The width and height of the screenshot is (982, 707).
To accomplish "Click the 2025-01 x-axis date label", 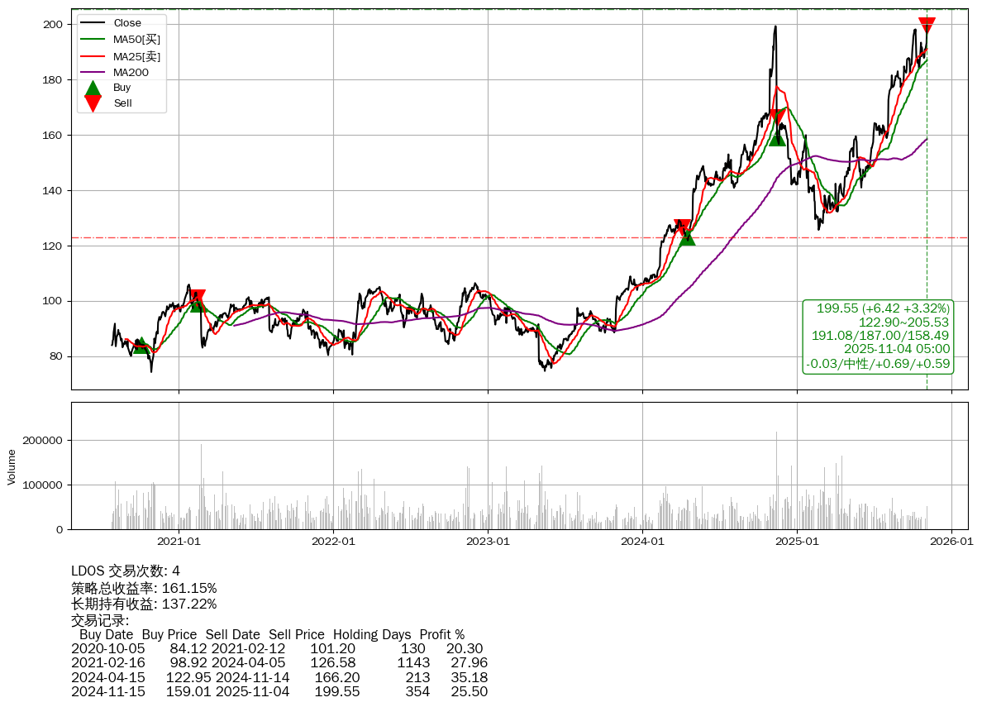I will click(797, 542).
